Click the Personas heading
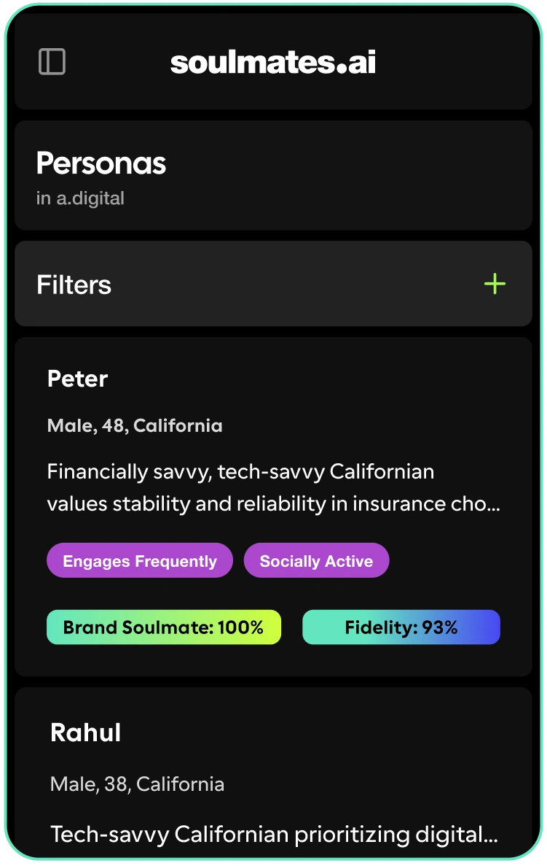 click(102, 163)
